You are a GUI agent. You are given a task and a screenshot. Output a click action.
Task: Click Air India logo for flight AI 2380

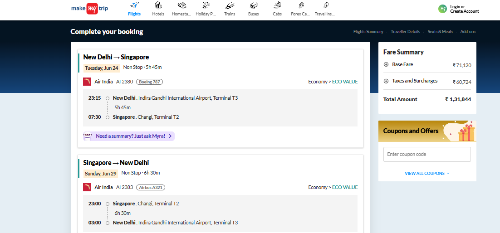[87, 82]
